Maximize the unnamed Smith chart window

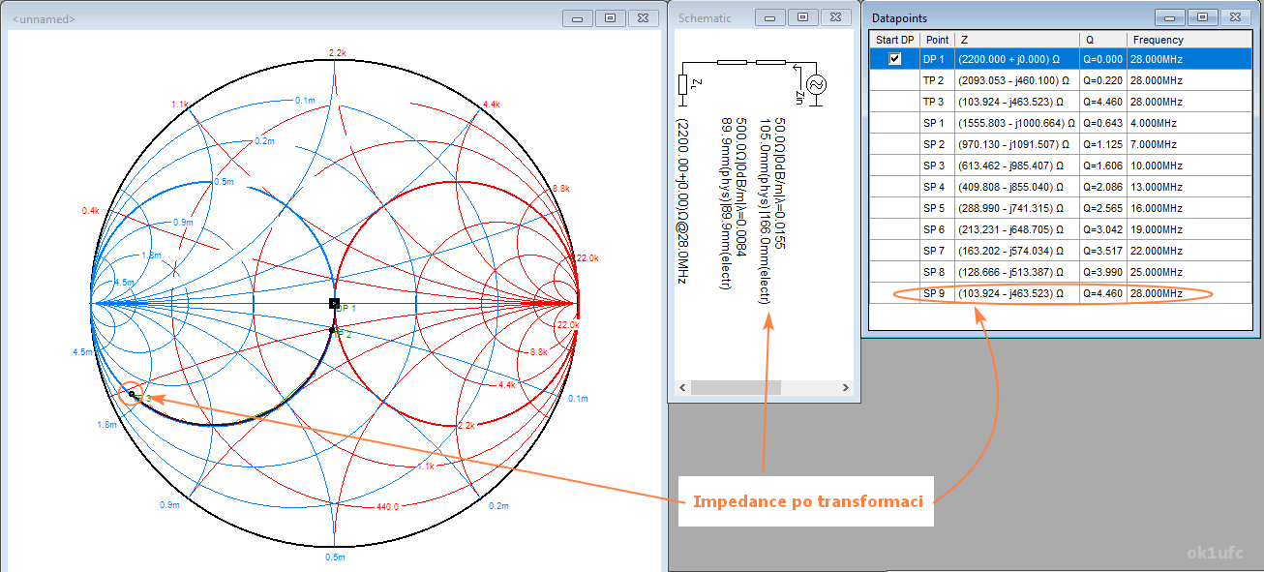pos(610,17)
